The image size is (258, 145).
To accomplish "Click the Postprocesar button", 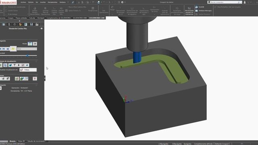I will 93,9.
